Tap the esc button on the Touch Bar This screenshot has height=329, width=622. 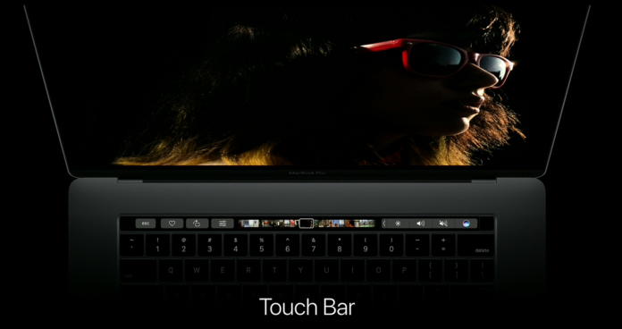(146, 224)
